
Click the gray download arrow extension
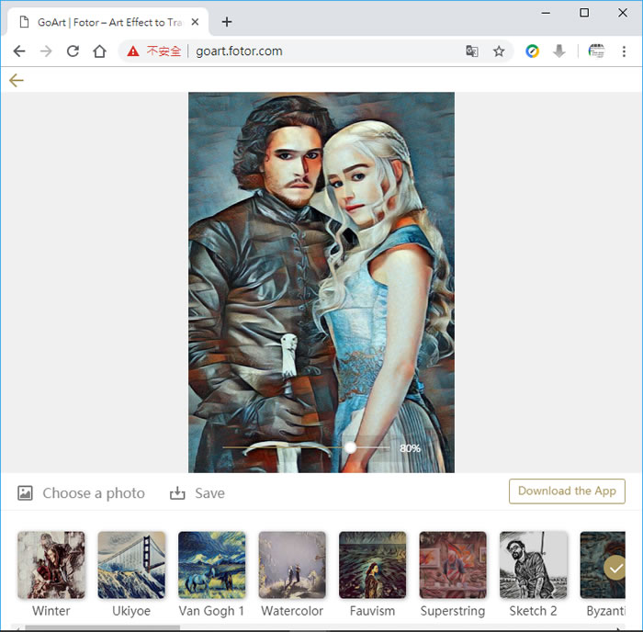(558, 51)
